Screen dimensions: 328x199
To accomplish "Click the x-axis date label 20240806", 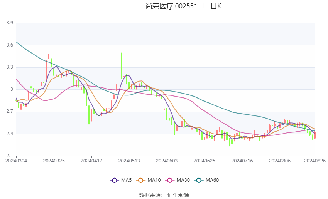I will pos(280,161).
